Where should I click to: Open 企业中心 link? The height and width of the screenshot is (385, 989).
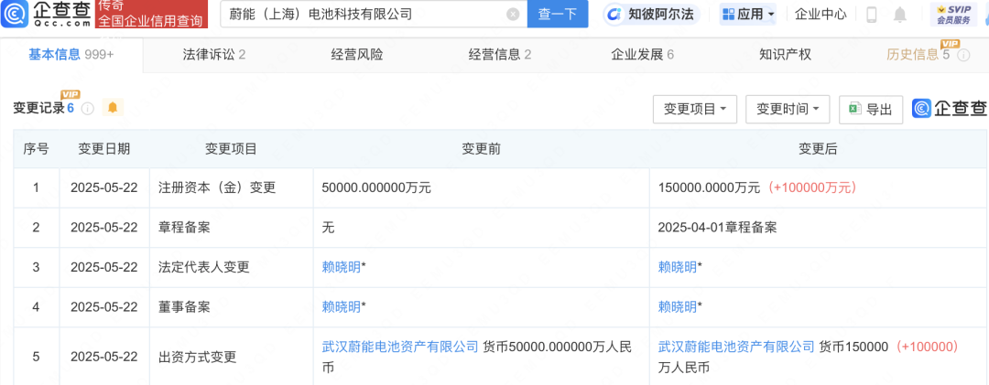(x=820, y=14)
